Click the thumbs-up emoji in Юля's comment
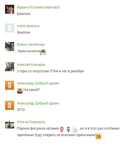138x144 pixels. coord(75,130)
